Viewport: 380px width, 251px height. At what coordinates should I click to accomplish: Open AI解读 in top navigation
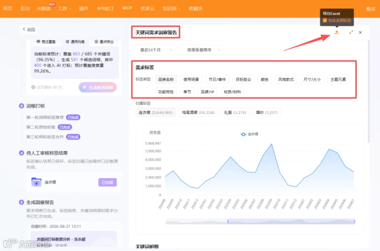(x=44, y=8)
